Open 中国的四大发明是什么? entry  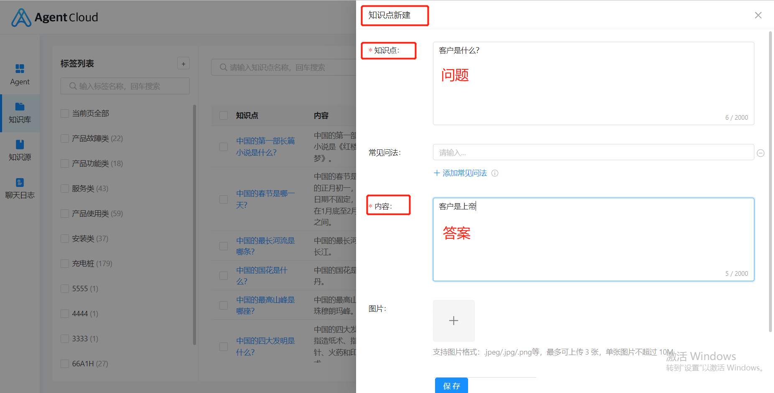pos(265,347)
